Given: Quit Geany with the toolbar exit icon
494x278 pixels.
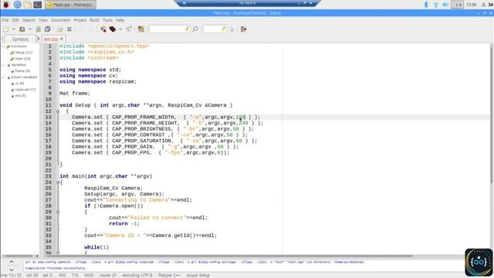Looking at the screenshot, I should pyautogui.click(x=244, y=29).
